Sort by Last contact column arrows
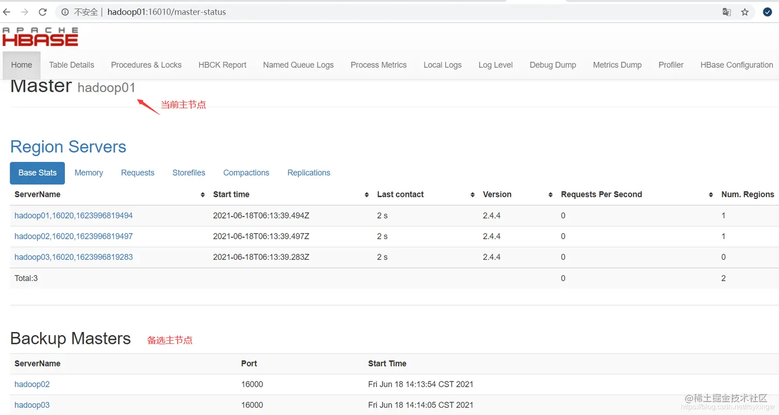The width and height of the screenshot is (779, 415). tap(472, 195)
